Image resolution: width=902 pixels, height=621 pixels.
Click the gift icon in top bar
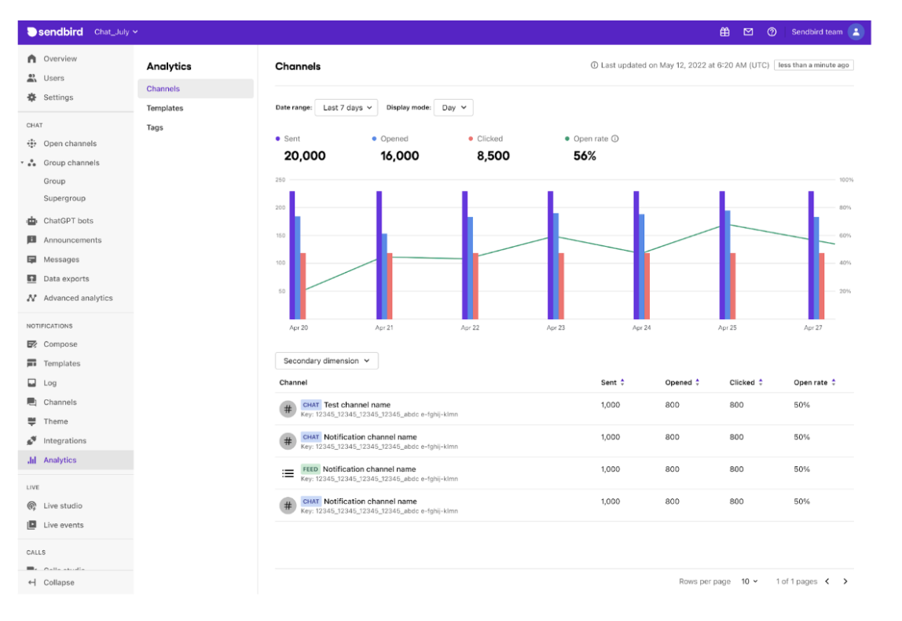click(x=724, y=32)
